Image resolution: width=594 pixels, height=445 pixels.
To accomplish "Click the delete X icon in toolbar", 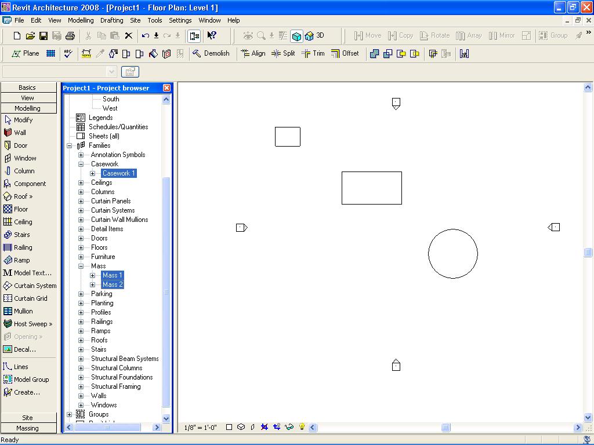I will point(129,35).
